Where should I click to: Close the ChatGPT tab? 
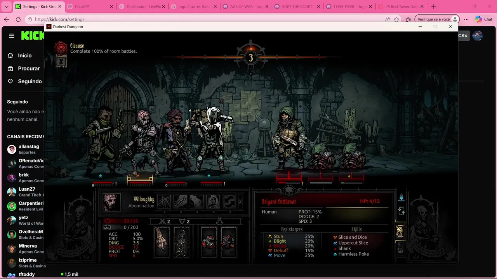tap(111, 7)
